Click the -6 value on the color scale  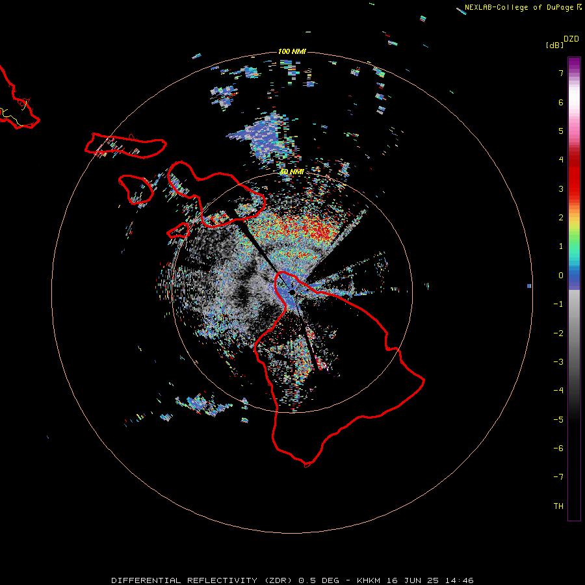558,448
